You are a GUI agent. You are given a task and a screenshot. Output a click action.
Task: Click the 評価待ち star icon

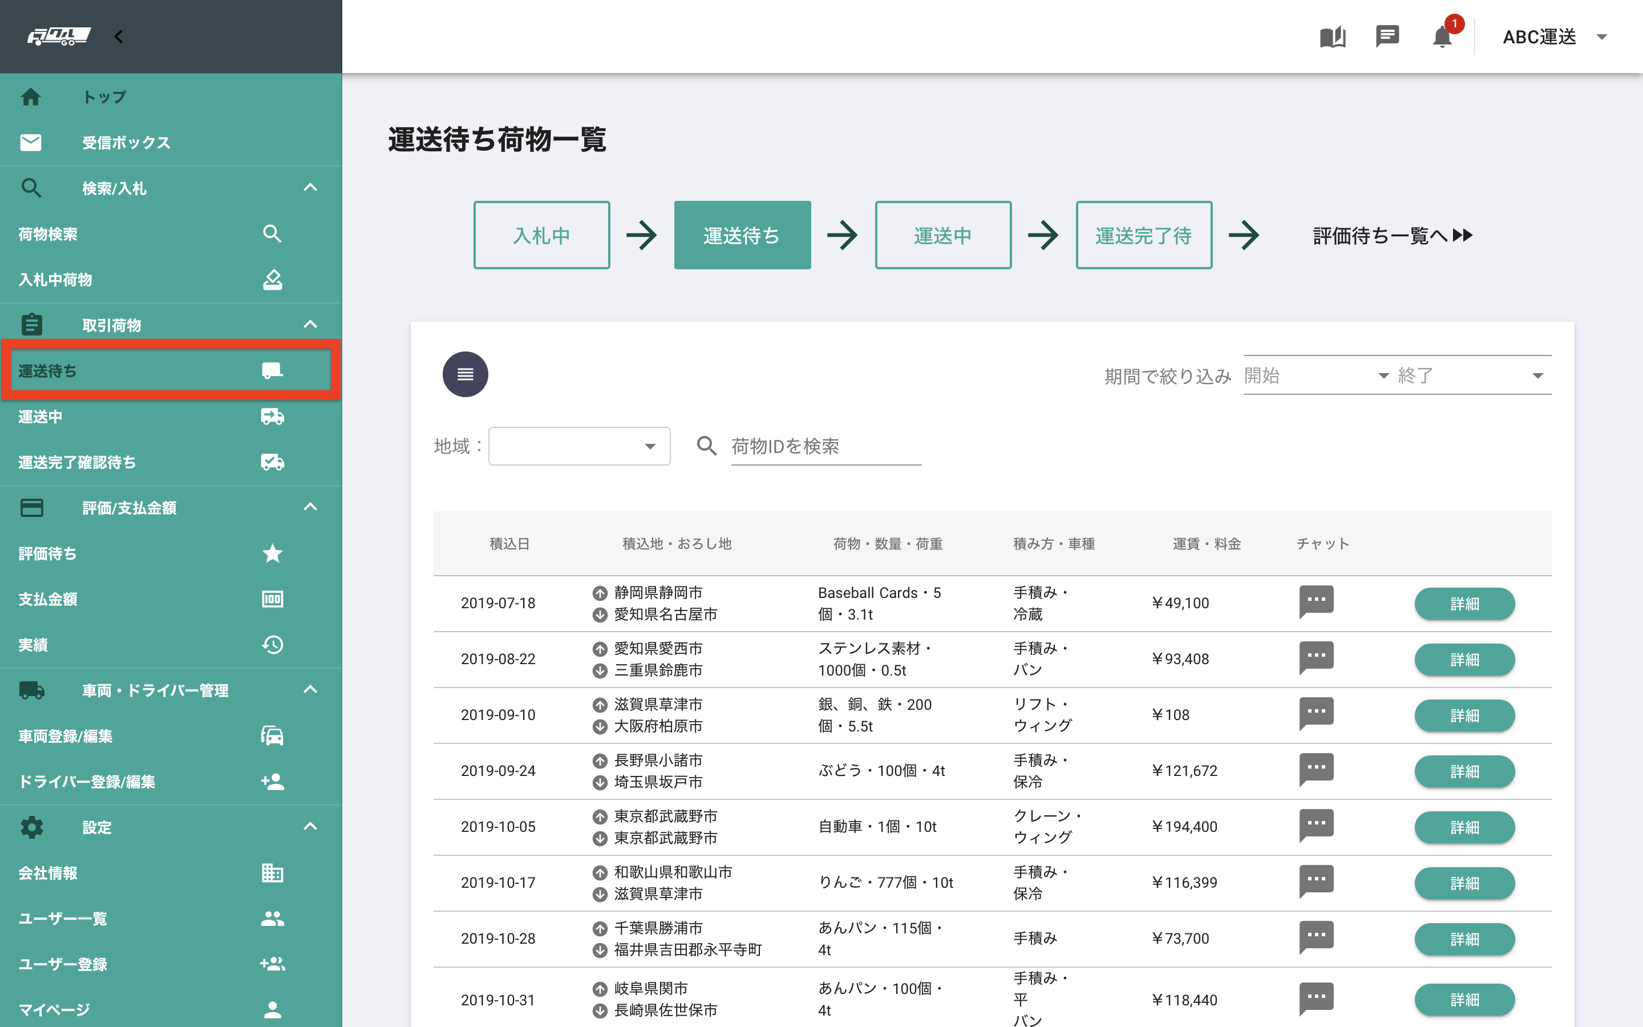point(272,553)
